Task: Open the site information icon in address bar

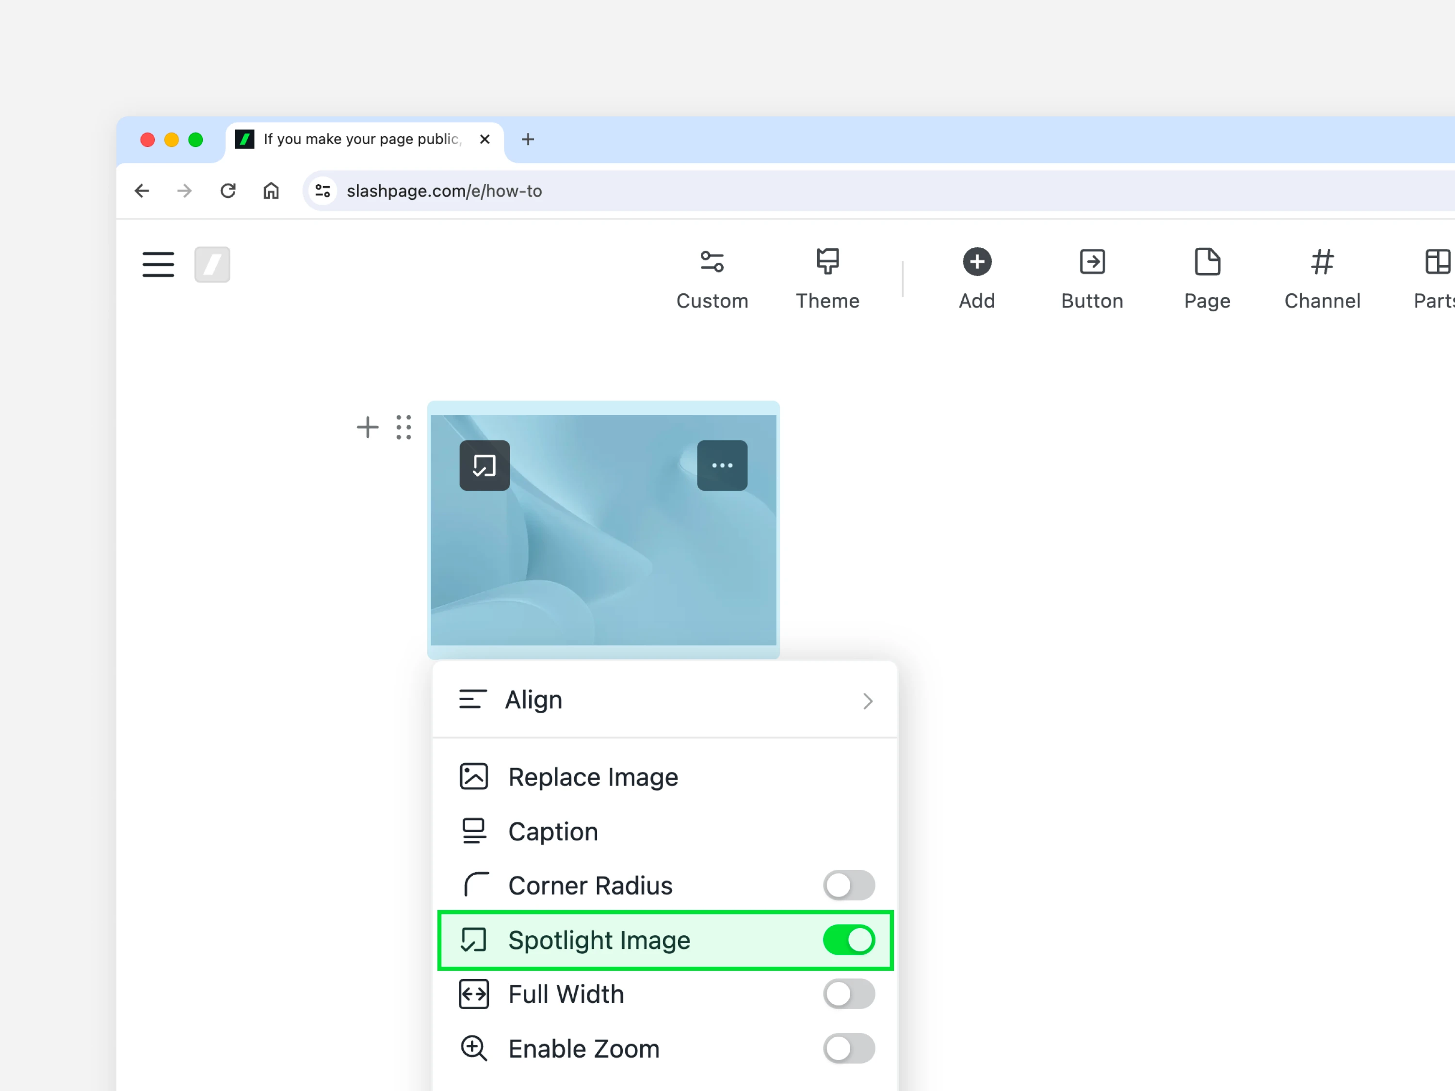Action: (323, 191)
